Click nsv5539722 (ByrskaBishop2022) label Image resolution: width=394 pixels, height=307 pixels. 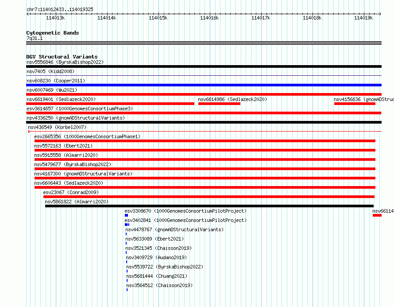[165, 267]
